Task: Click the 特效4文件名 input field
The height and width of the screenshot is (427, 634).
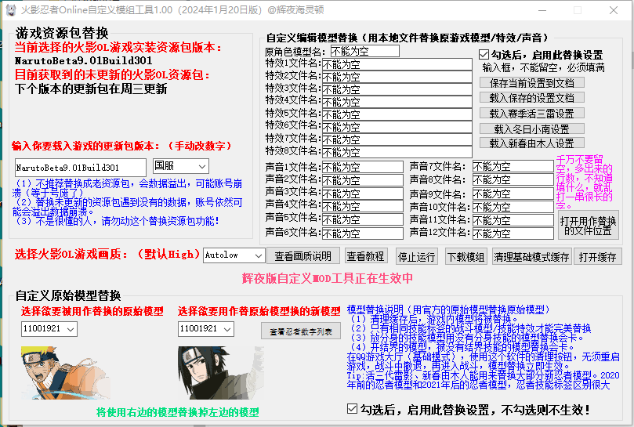Action: point(397,102)
